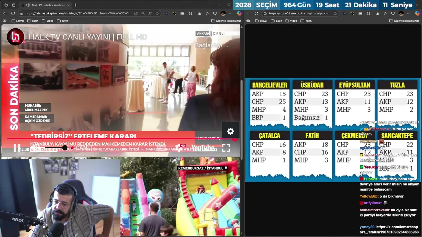
Task: Open Video bookmarks folder in left browser
Action: [x=47, y=21]
